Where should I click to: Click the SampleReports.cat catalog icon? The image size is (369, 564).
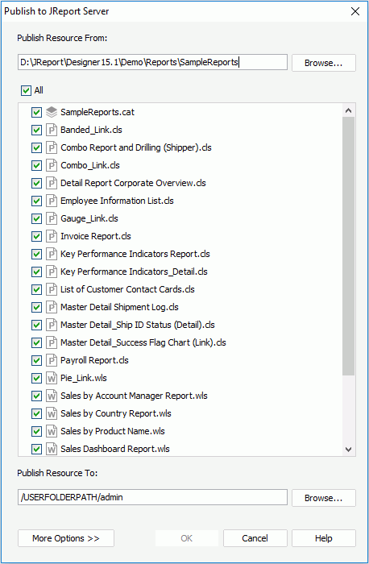pyautogui.click(x=52, y=112)
